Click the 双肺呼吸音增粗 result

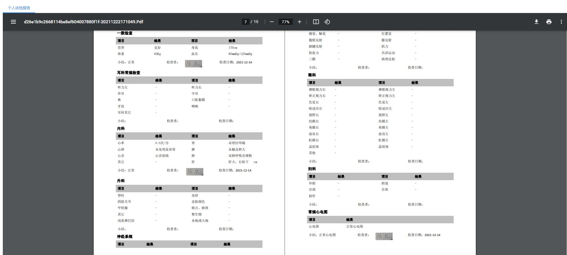[240, 156]
